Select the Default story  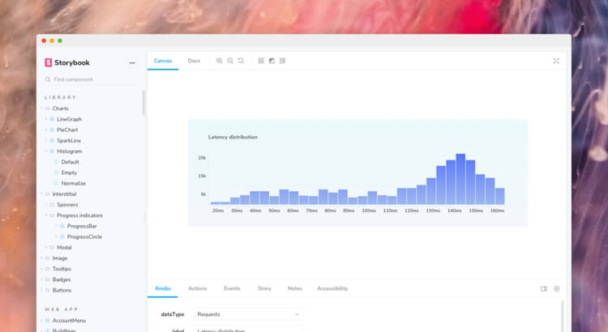(71, 162)
